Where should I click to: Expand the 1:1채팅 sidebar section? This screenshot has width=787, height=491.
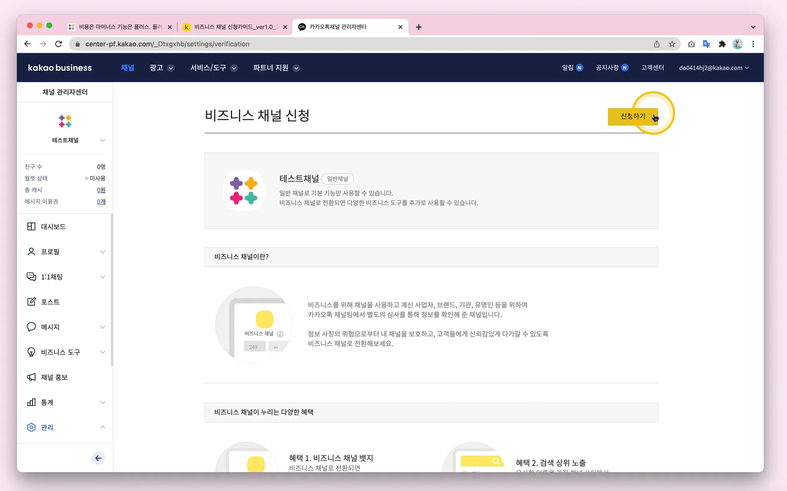pos(103,277)
